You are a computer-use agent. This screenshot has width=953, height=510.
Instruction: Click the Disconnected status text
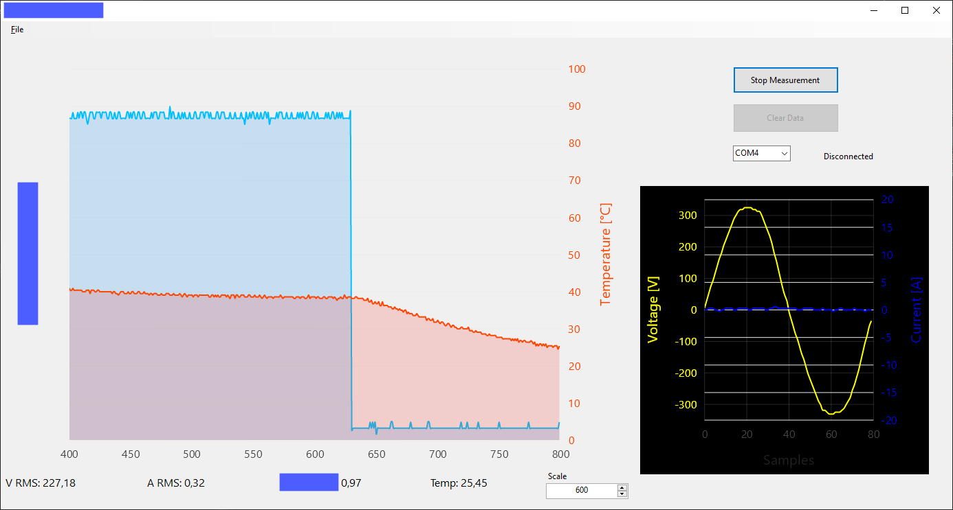pos(848,157)
